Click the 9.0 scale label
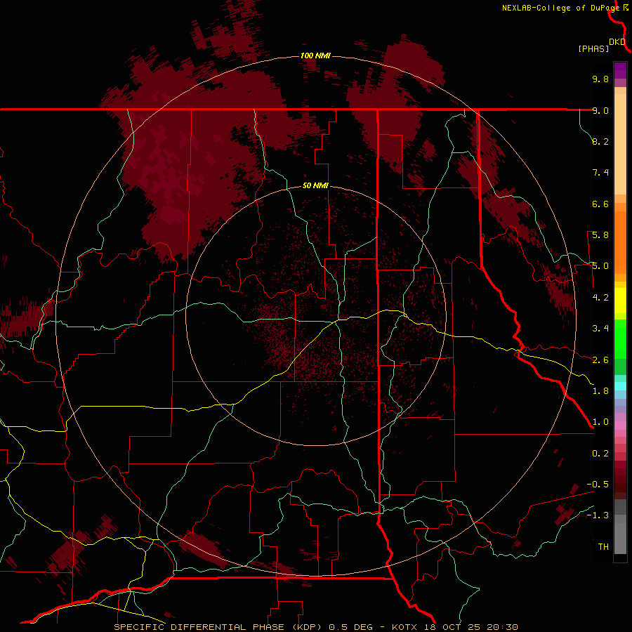The width and height of the screenshot is (632, 632). [600, 110]
